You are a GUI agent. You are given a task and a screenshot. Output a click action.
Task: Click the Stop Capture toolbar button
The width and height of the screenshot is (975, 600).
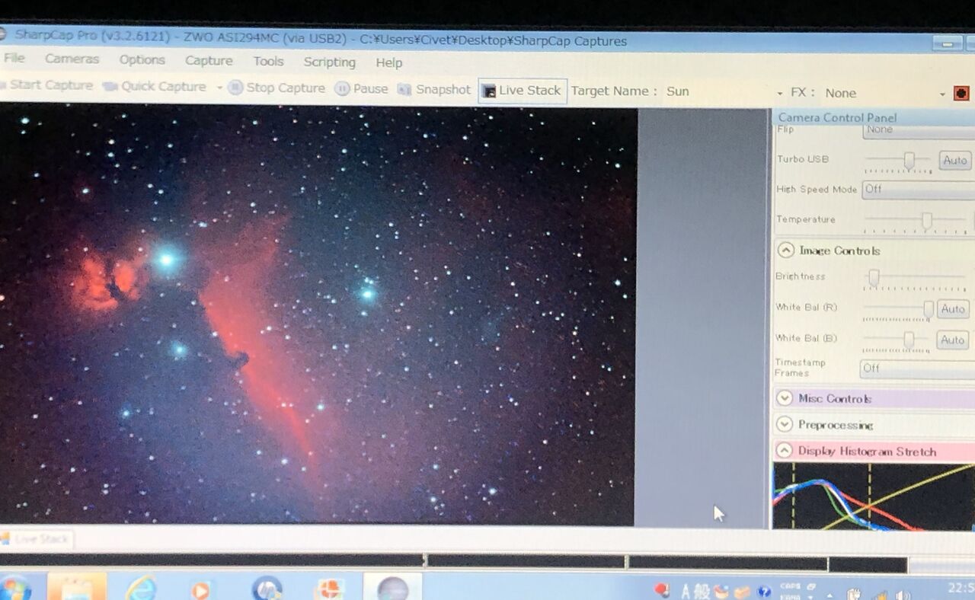(x=277, y=88)
